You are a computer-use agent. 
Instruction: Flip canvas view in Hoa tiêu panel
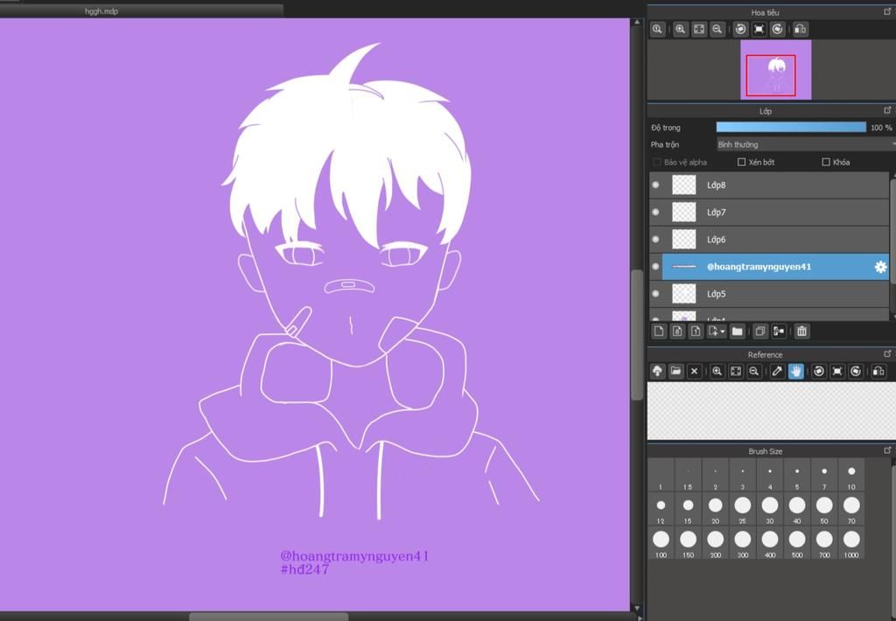801,29
